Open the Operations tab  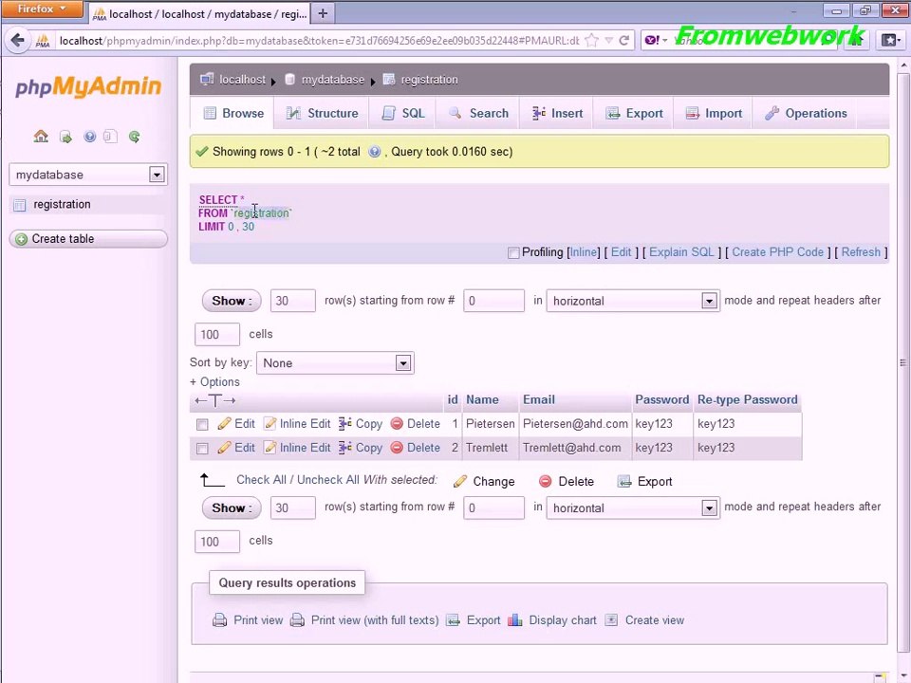806,113
